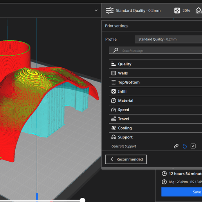Expand the Material settings section
Screen dimensions: 202x202
click(x=155, y=101)
